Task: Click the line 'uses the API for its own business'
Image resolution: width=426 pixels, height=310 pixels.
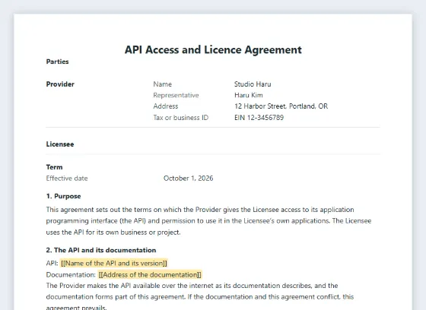Action: [113, 232]
